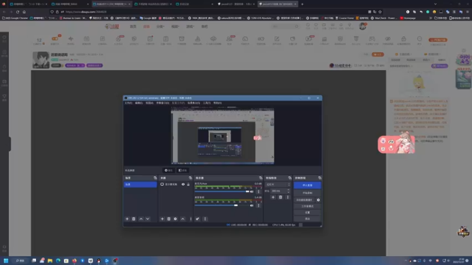Open desktop audio channel options three-dot button
The width and height of the screenshot is (472, 265).
[x=258, y=206]
